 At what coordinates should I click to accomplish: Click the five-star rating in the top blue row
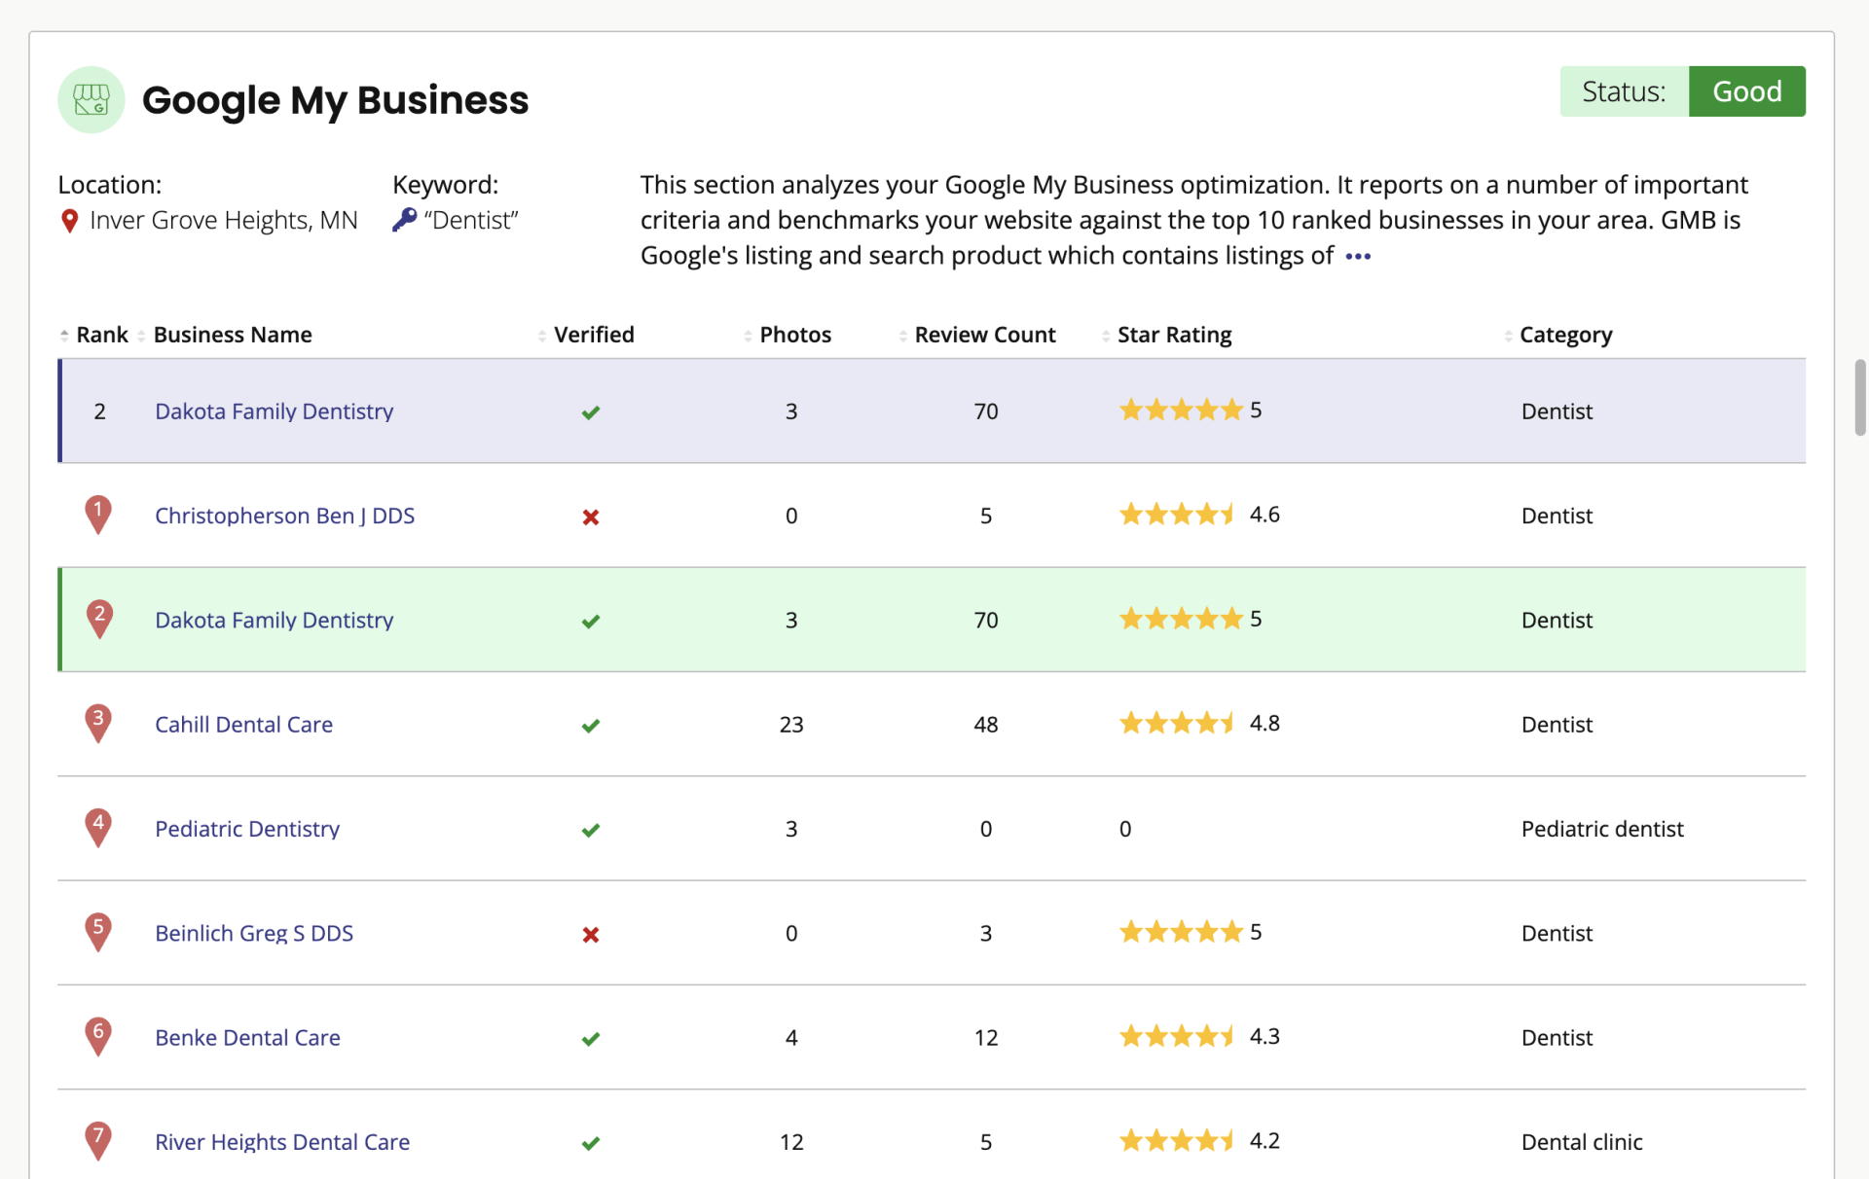click(1191, 410)
